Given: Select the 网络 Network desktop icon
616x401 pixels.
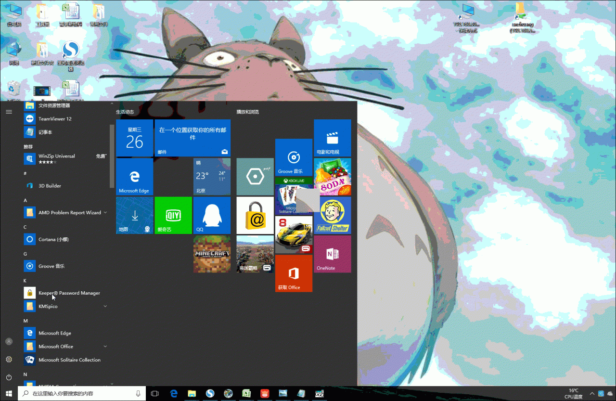Looking at the screenshot, I should pos(14,53).
